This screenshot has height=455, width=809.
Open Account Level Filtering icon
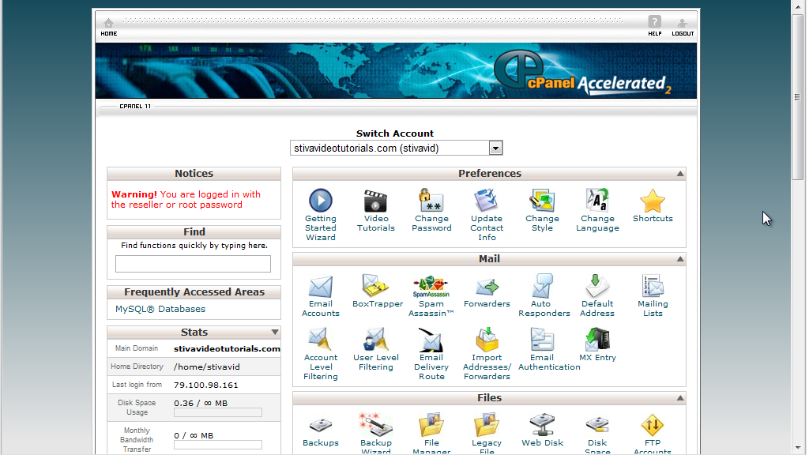321,340
